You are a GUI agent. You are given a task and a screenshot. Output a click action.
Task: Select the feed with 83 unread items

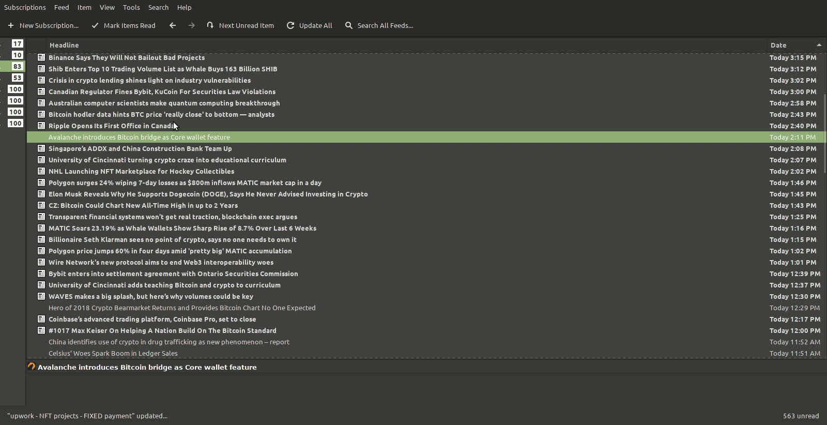(17, 66)
